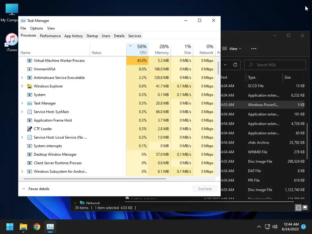Click the Task Manager horizontal scrollbar
The image size is (312, 234).
click(x=95, y=179)
